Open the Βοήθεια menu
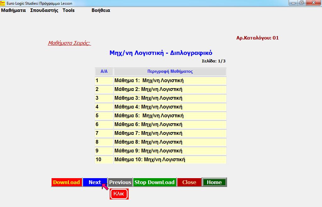Viewport: 322px width, 207px height. pos(101,10)
